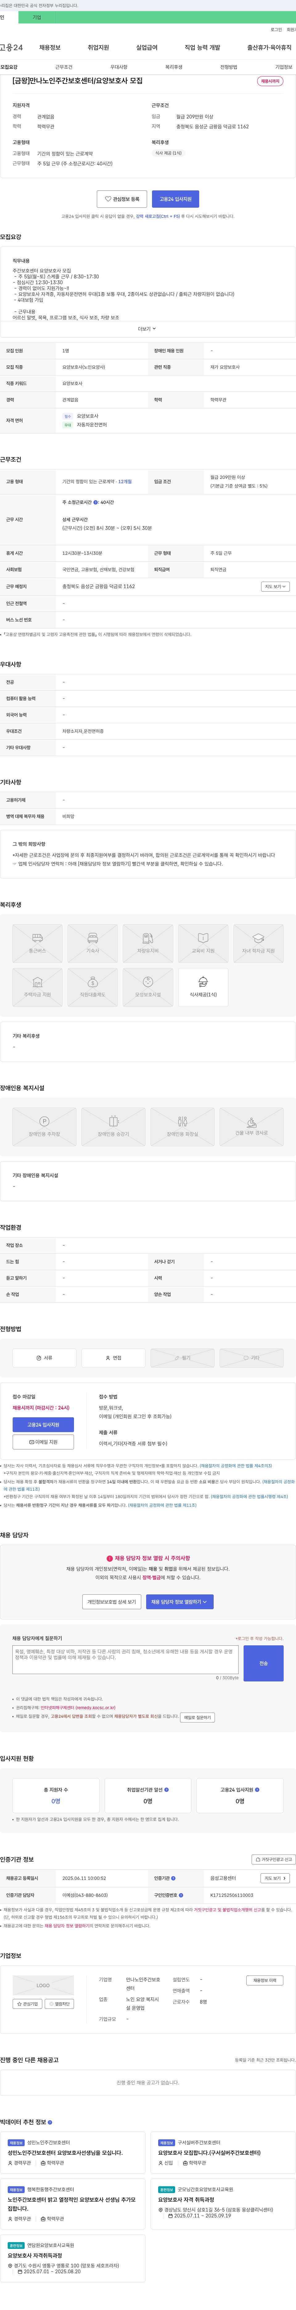This screenshot has width=296, height=2310.
Task: Click the 로그인 link at top
Action: point(276,30)
